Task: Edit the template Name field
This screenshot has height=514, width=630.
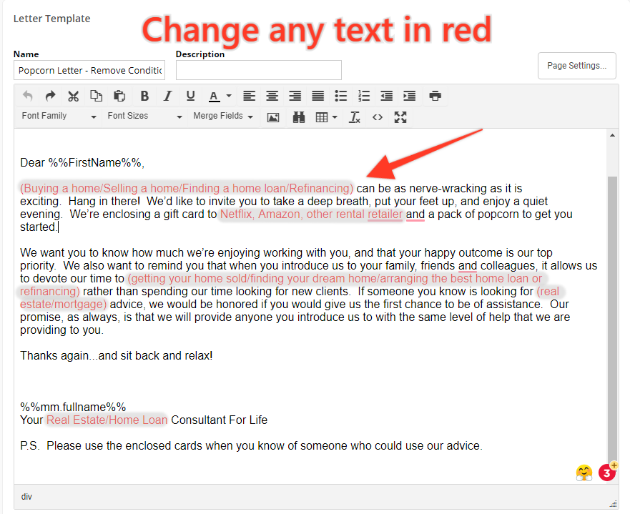Action: point(89,70)
